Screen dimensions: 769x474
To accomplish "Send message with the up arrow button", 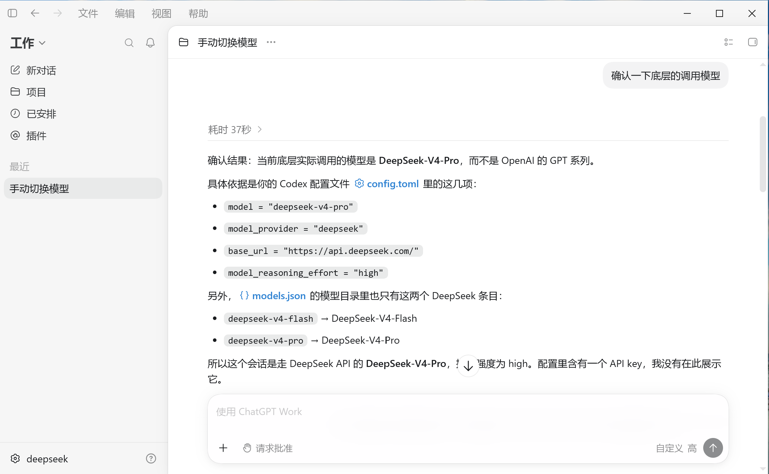I will click(x=713, y=448).
